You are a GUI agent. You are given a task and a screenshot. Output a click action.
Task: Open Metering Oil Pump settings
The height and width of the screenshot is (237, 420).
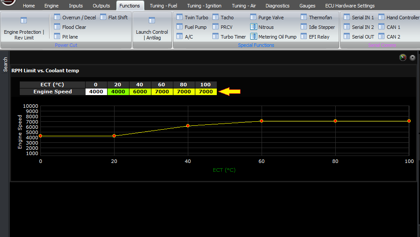pos(273,37)
